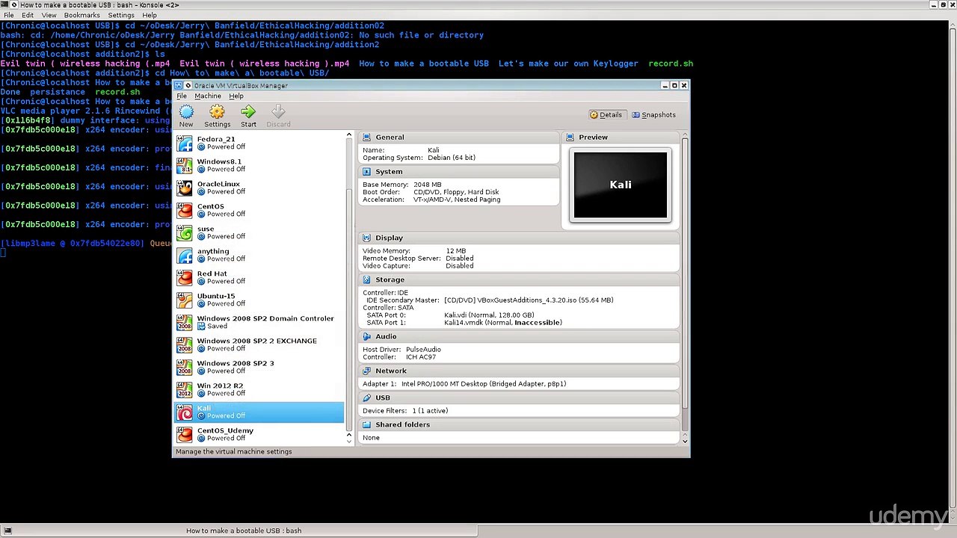Select the highlighted Kali machine row
This screenshot has height=538, width=957.
click(x=259, y=412)
